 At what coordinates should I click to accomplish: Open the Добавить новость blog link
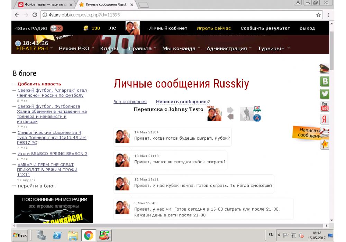tap(39, 84)
